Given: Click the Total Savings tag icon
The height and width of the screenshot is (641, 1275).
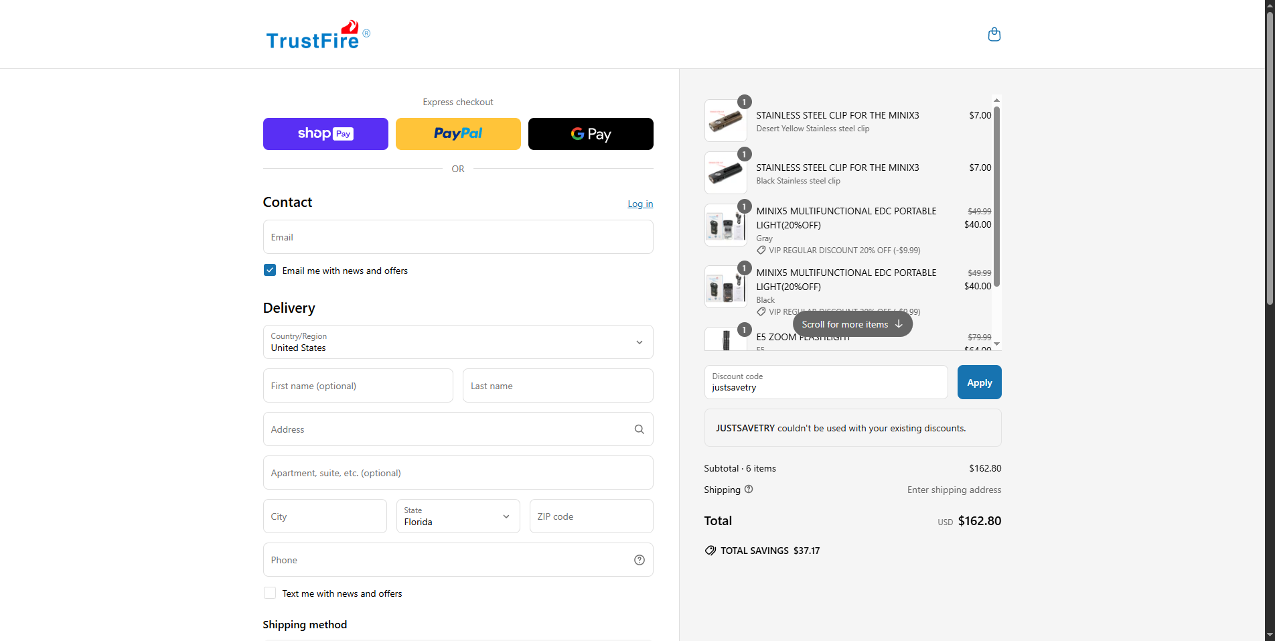Looking at the screenshot, I should tap(710, 551).
